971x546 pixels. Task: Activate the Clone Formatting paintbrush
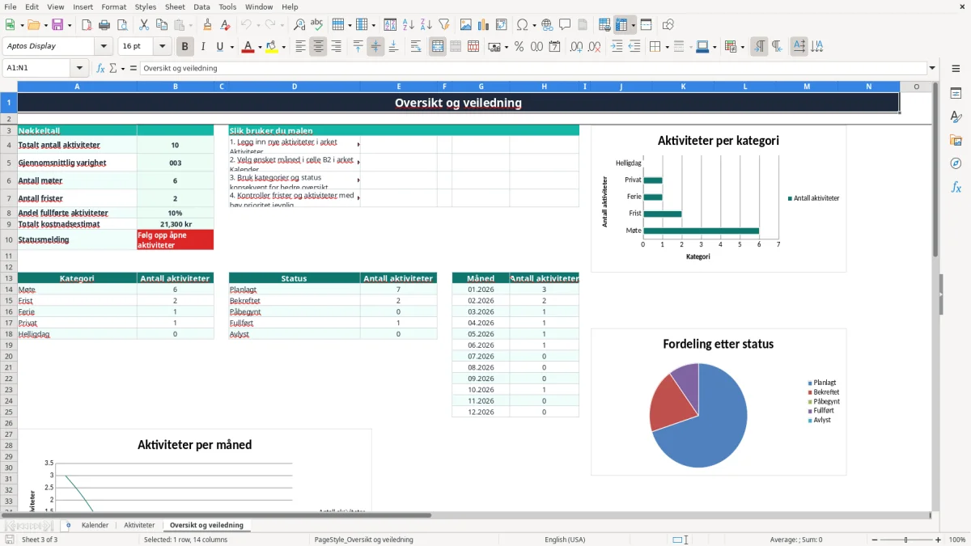[207, 25]
